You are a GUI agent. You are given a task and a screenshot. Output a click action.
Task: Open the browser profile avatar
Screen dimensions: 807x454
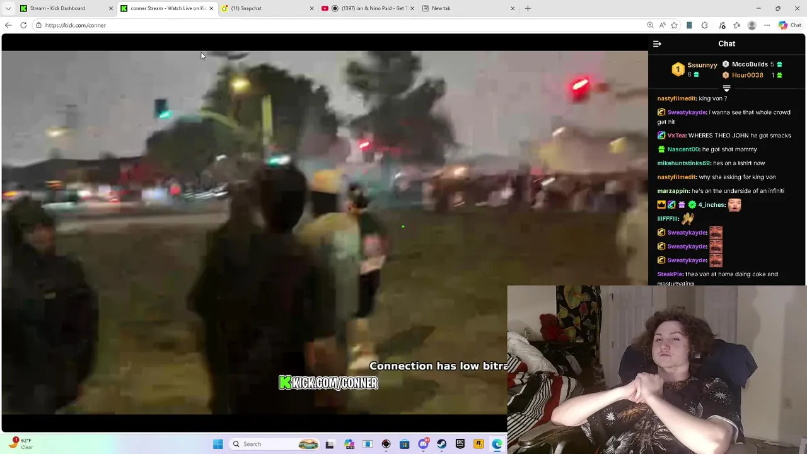(x=752, y=25)
